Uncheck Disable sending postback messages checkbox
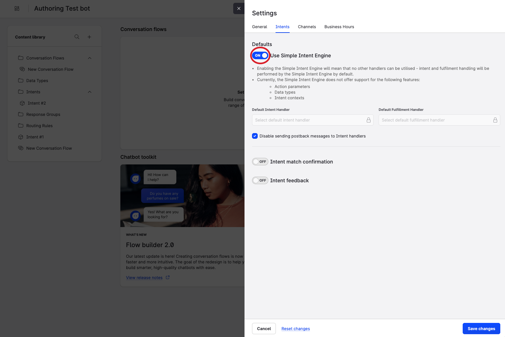Image resolution: width=505 pixels, height=337 pixels. [x=255, y=136]
